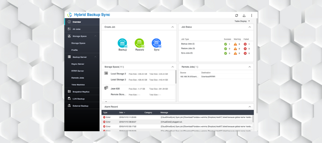Click the Restore Jobs green success icon
Image resolution: width=322 pixels, height=143 pixels.
pyautogui.click(x=225, y=49)
